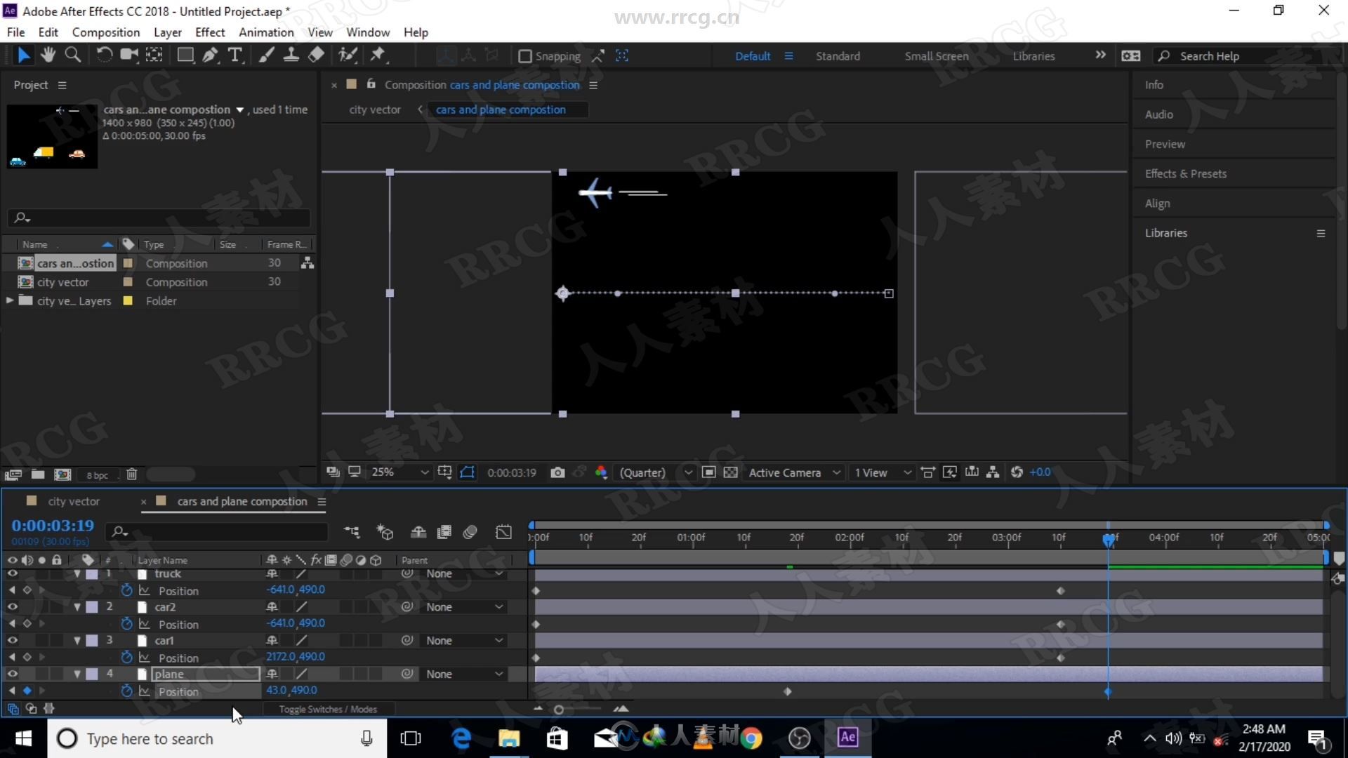Viewport: 1348px width, 758px height.
Task: Open the Composition menu
Action: (105, 32)
